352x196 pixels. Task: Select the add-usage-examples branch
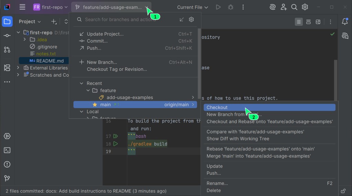click(x=135, y=97)
